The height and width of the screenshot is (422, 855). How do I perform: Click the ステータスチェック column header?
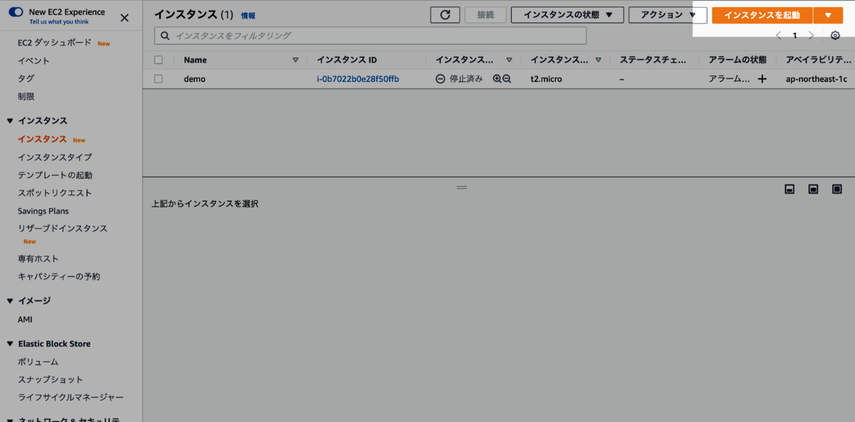(653, 60)
